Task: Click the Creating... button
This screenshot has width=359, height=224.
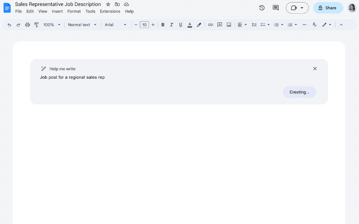Action: pos(299,92)
